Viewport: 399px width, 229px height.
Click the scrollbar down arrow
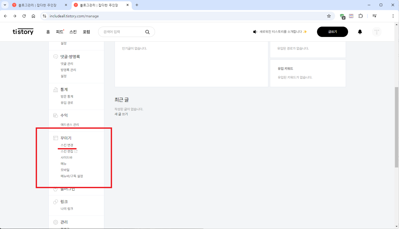[396, 226]
